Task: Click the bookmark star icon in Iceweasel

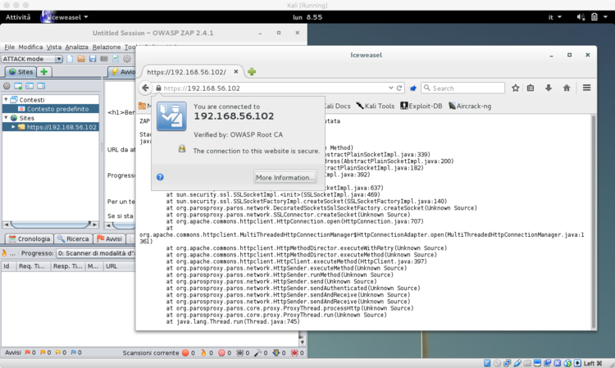Action: click(516, 88)
